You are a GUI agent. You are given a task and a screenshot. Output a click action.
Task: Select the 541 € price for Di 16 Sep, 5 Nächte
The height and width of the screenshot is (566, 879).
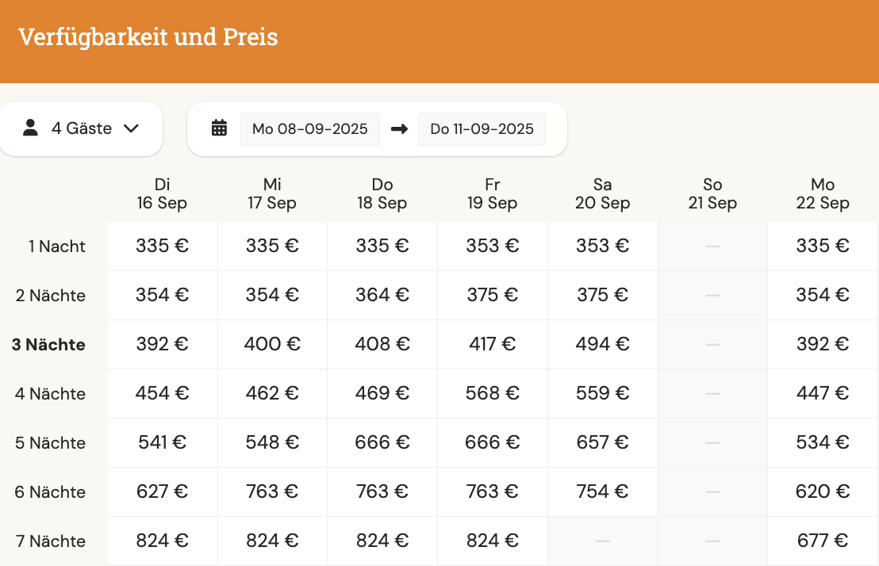coord(163,442)
